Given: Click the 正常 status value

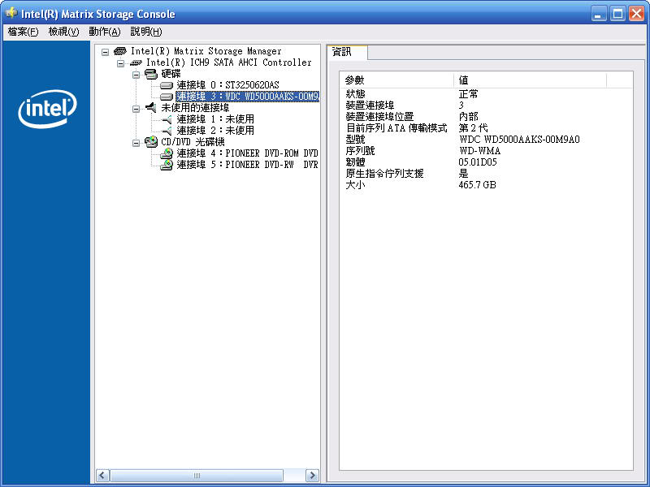Looking at the screenshot, I should point(469,94).
